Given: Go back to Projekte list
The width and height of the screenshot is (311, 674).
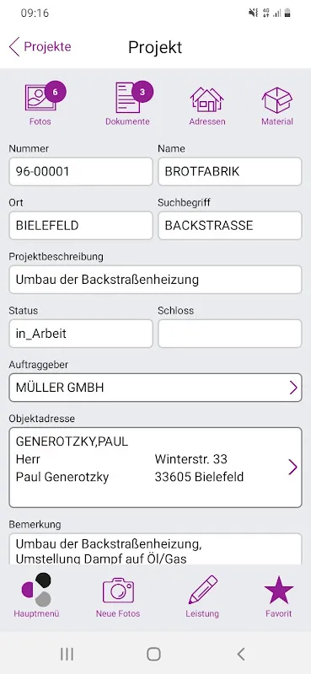Looking at the screenshot, I should pos(40,46).
